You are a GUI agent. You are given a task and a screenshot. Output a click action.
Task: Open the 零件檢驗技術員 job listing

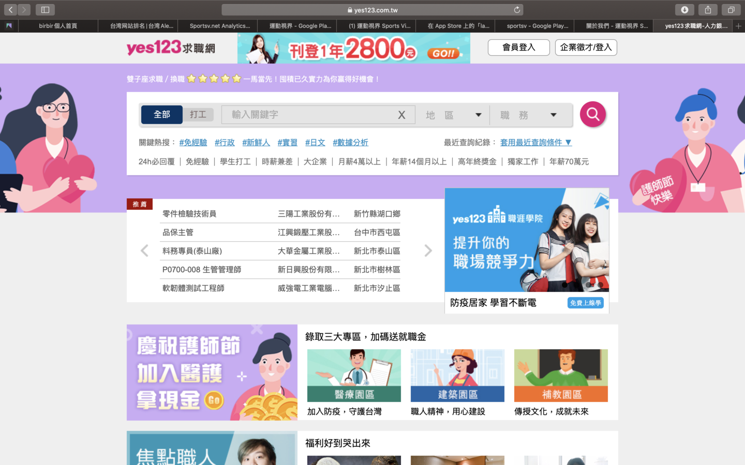[189, 214]
